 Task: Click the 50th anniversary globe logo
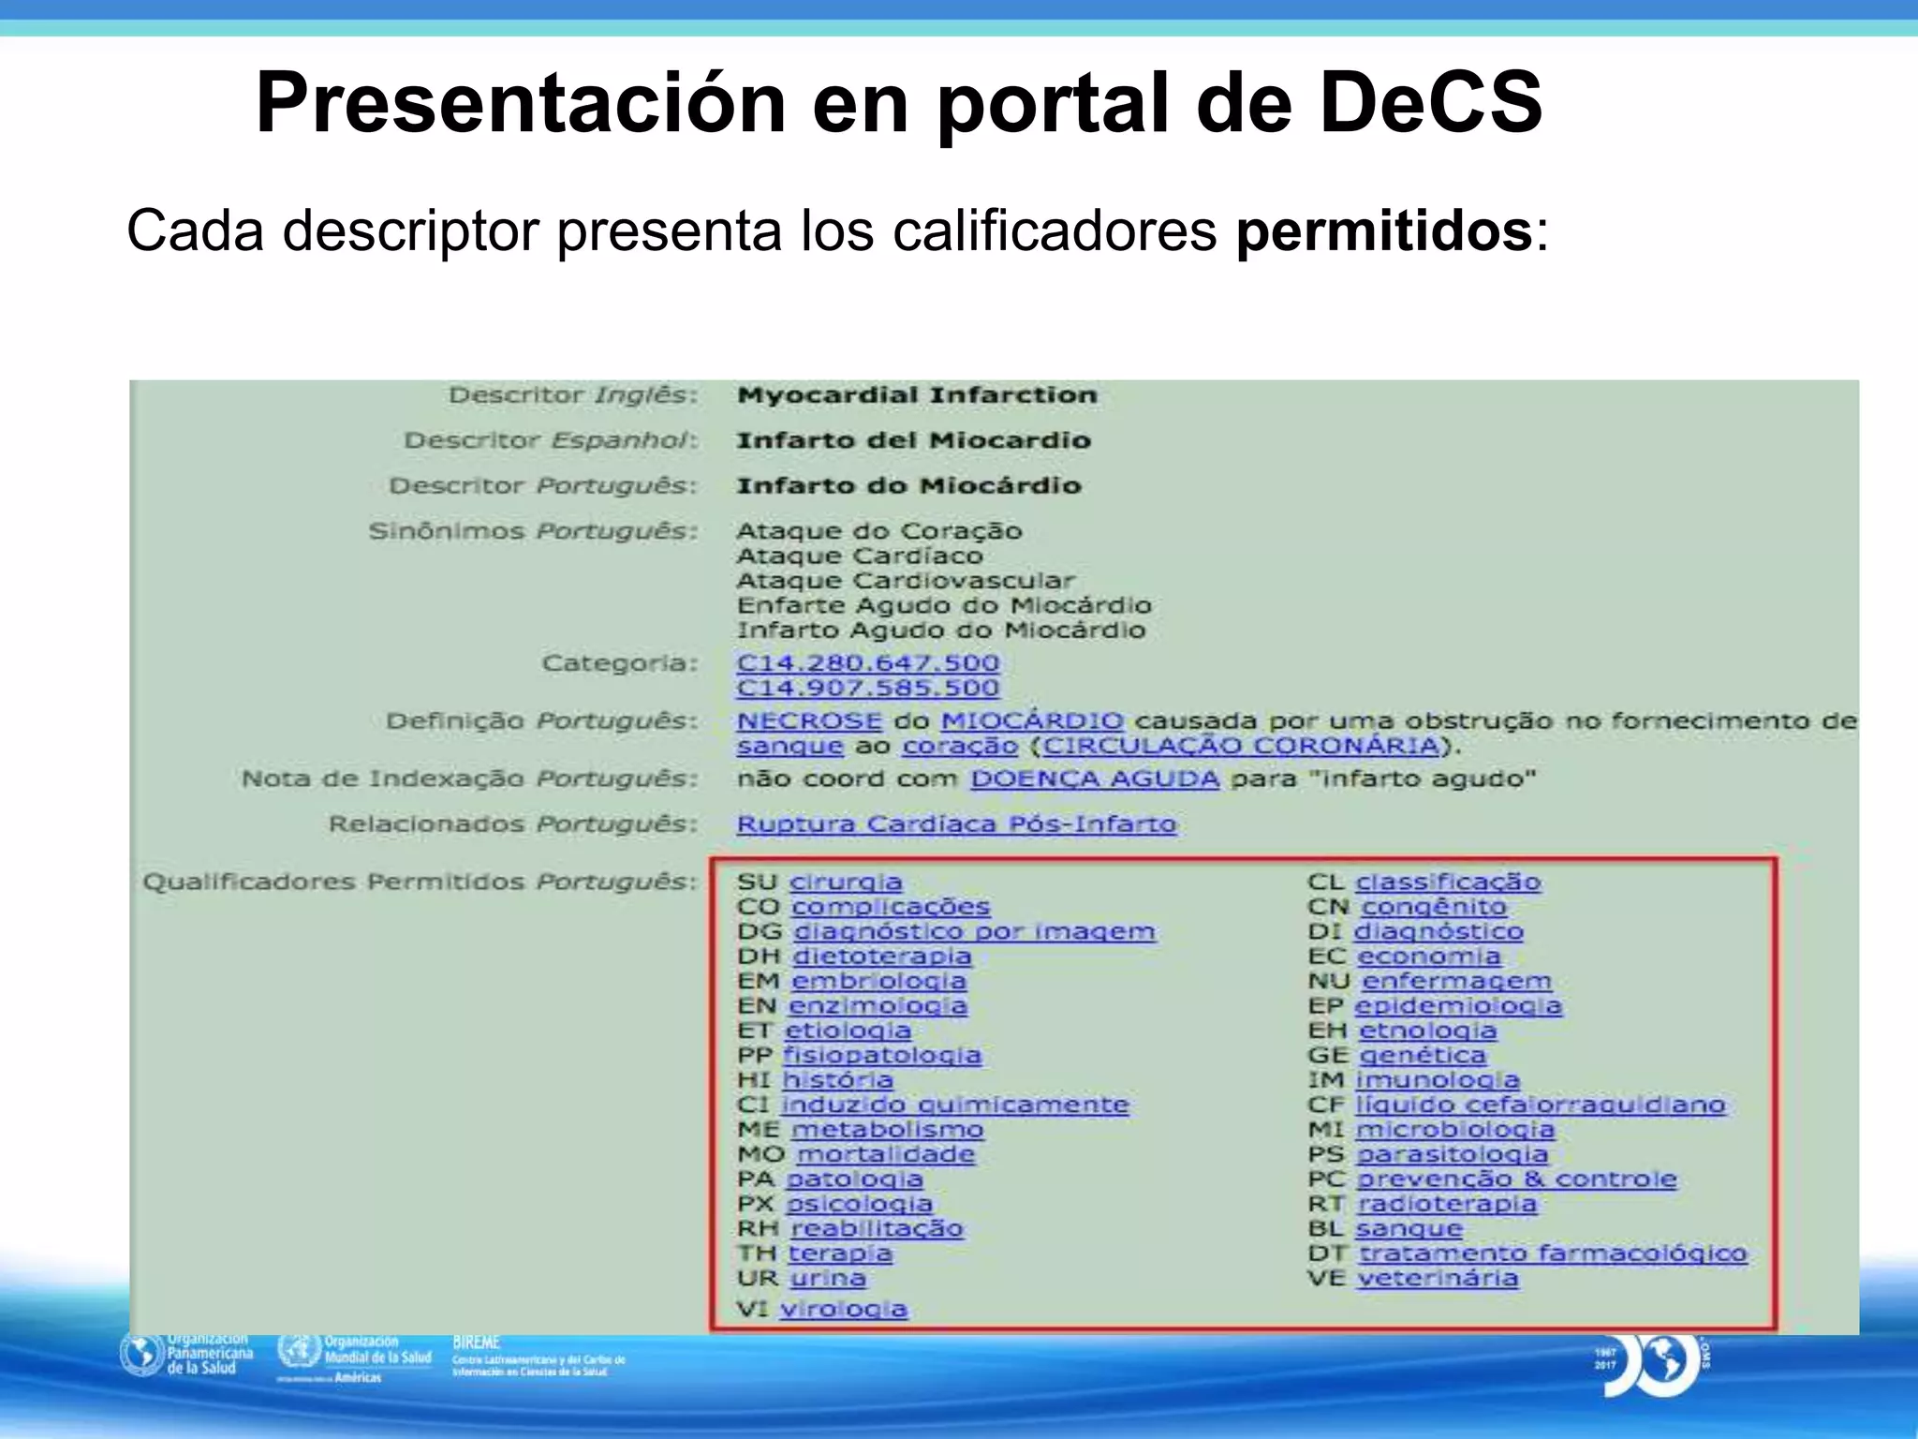point(1652,1364)
